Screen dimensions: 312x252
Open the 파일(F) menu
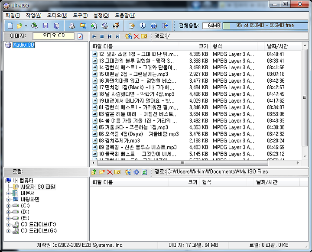click(13, 15)
